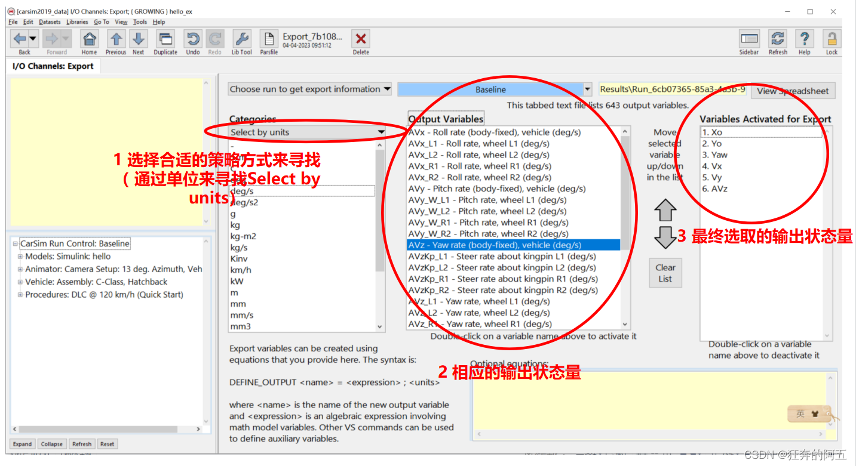Open the 'Select by units' categories dropdown

click(x=307, y=132)
